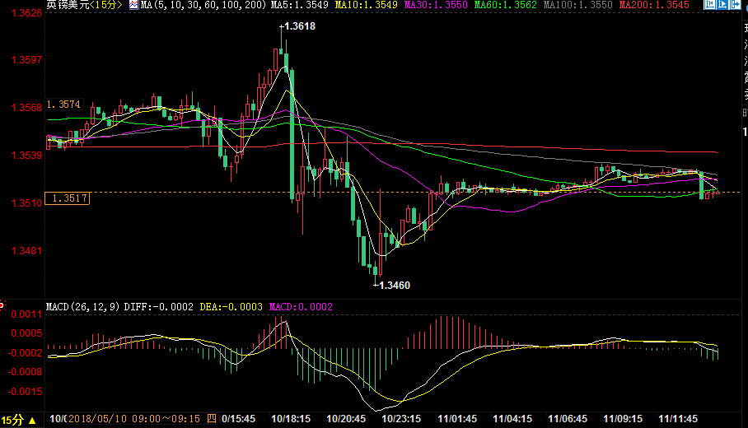Click the 1.3510 price axis label

pyautogui.click(x=26, y=203)
